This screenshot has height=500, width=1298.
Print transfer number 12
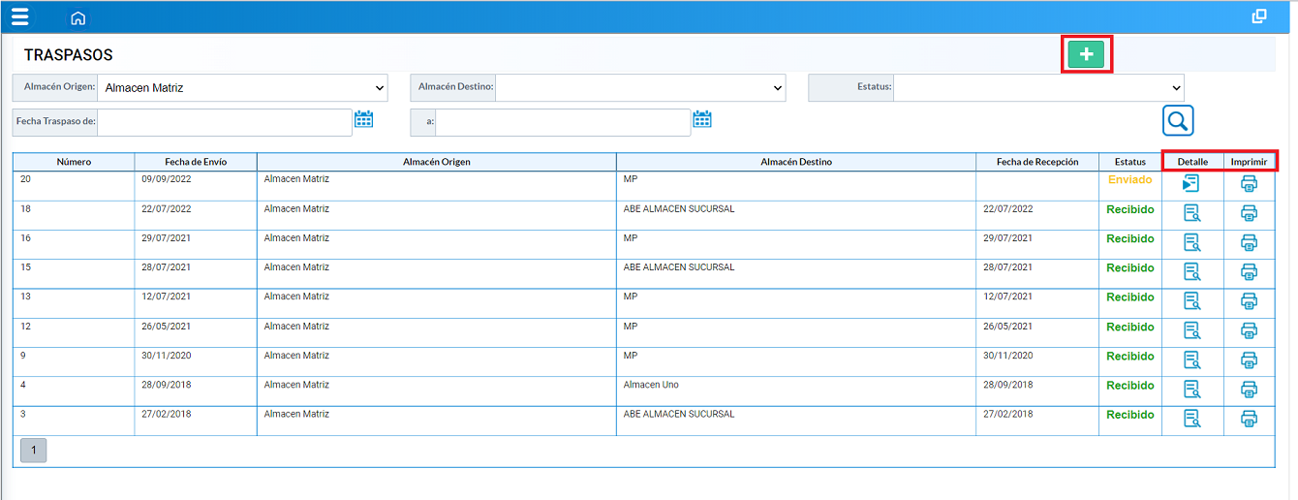1250,330
